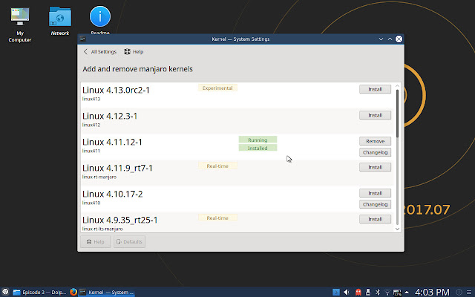Viewport: 475px width, 297px height.
Task: Open the Readme info desktop icon
Action: [x=100, y=19]
